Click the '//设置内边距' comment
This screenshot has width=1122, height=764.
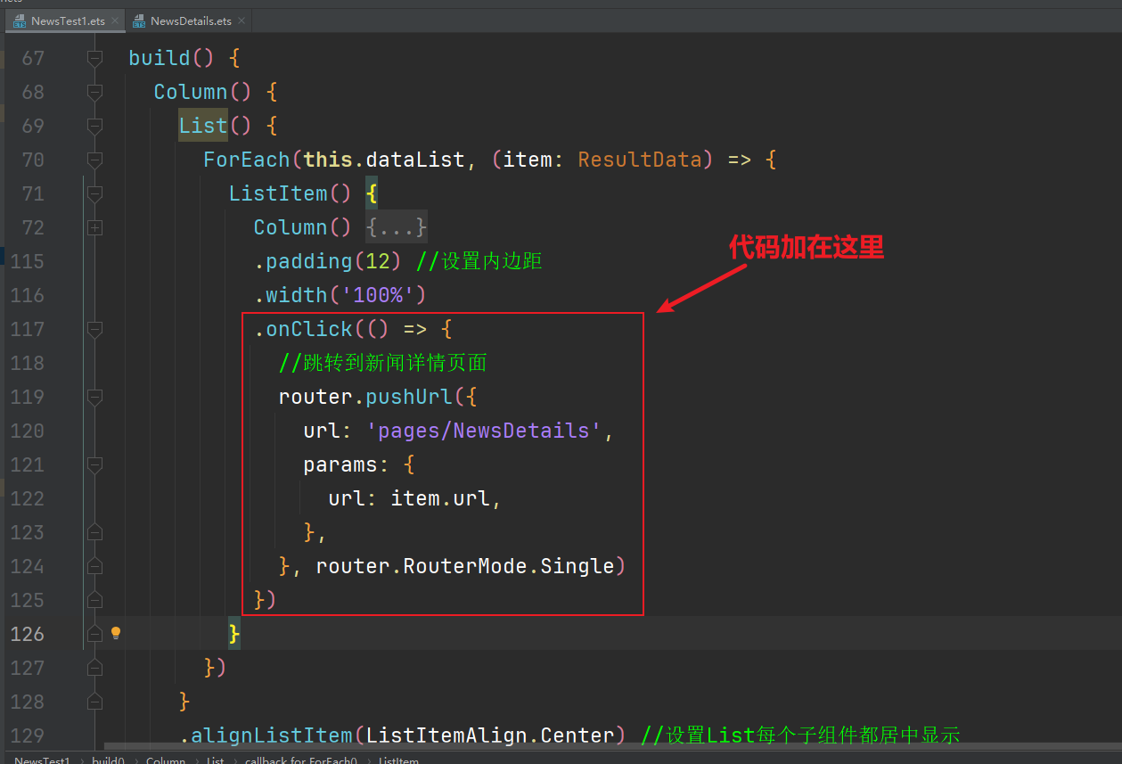click(x=479, y=261)
